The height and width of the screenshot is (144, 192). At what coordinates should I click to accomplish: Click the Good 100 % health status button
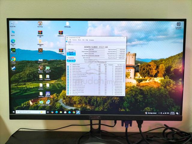[71, 53]
